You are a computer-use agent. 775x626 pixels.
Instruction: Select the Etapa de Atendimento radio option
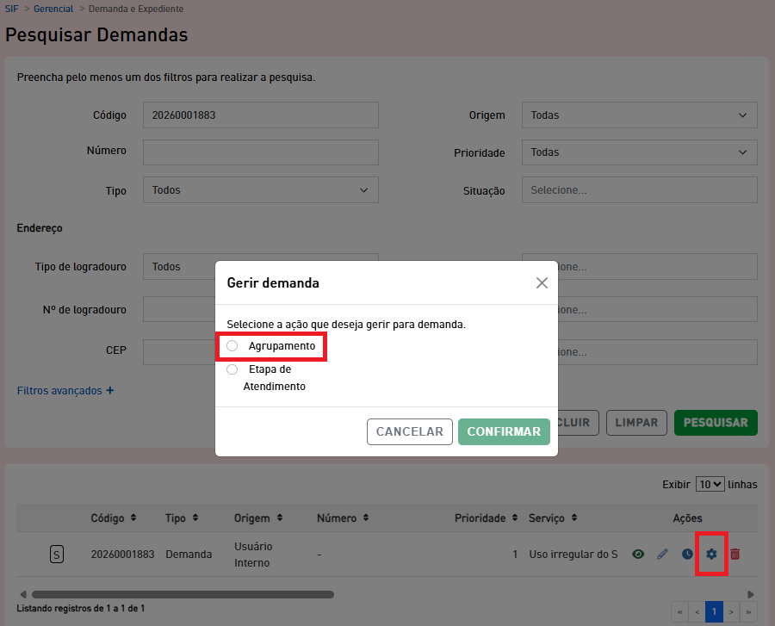pyautogui.click(x=232, y=369)
